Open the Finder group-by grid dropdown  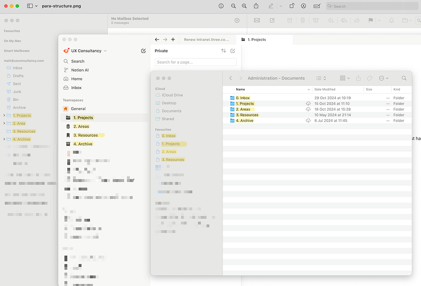345,78
